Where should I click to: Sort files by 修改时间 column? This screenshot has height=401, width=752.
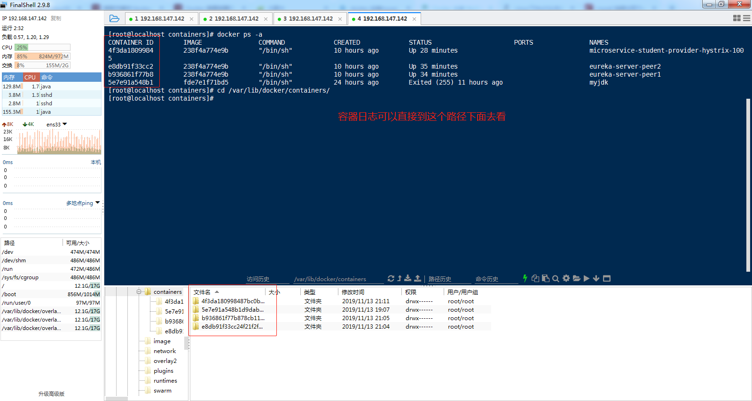coord(370,292)
